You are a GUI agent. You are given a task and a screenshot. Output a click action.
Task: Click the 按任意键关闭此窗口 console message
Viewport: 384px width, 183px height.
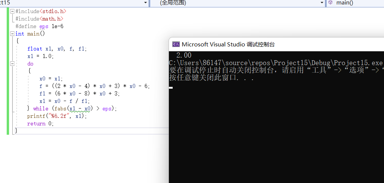tap(211, 78)
